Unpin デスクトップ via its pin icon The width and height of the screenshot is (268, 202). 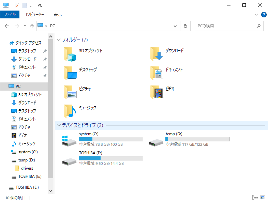coord(45,51)
